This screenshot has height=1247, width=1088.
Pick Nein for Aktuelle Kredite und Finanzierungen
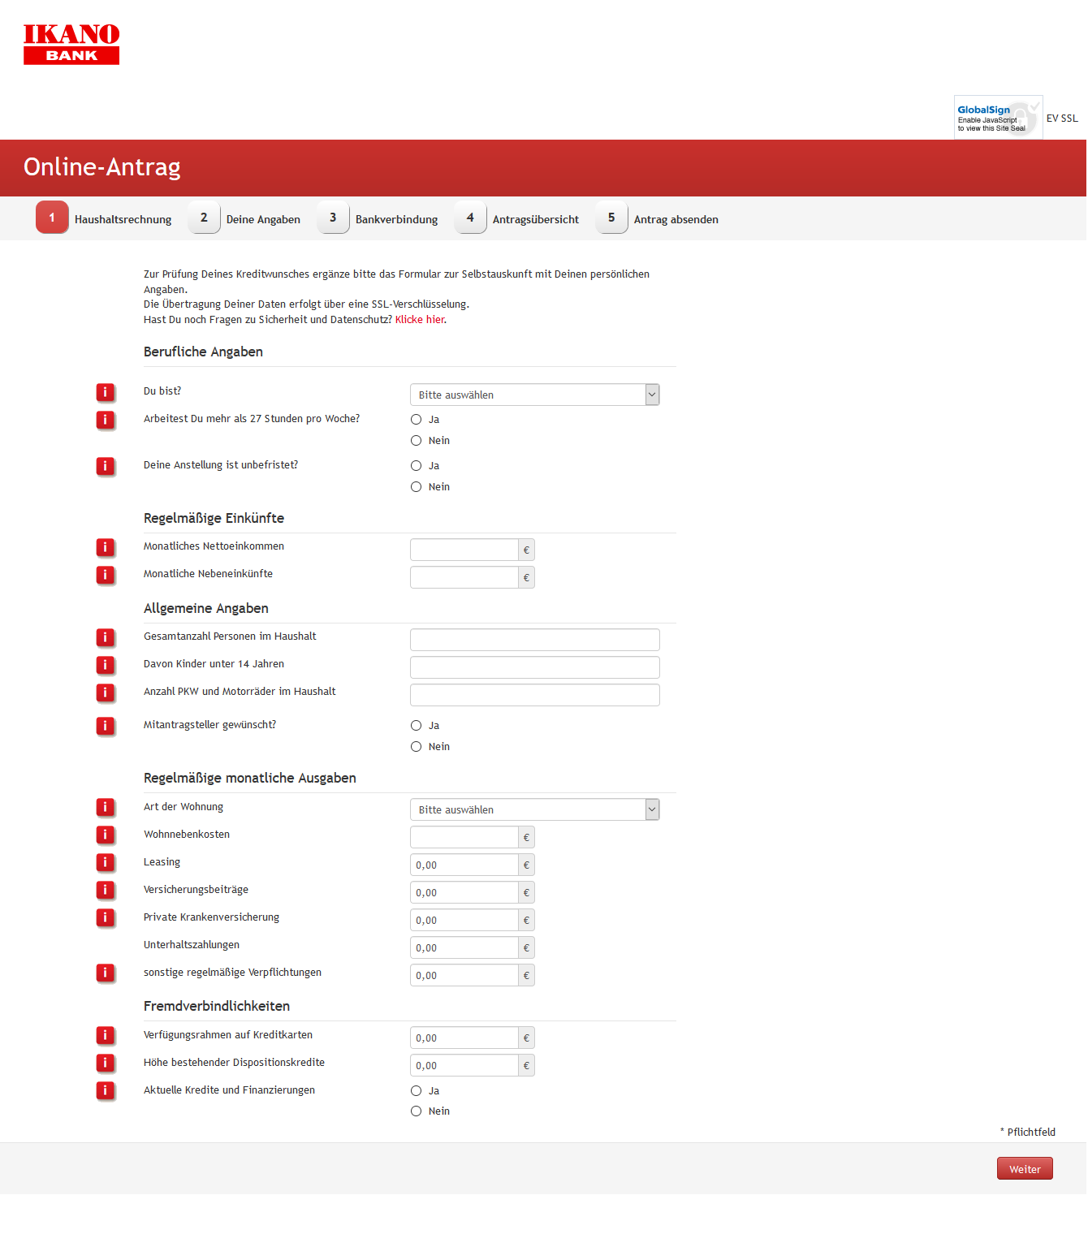click(416, 1111)
